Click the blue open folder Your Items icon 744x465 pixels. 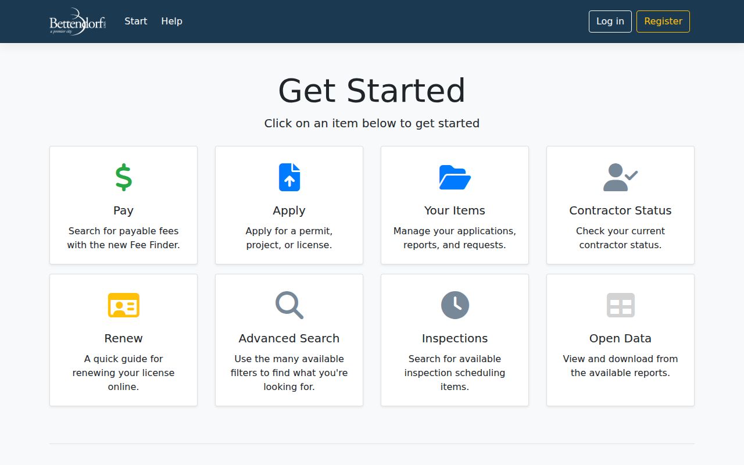[x=455, y=177]
